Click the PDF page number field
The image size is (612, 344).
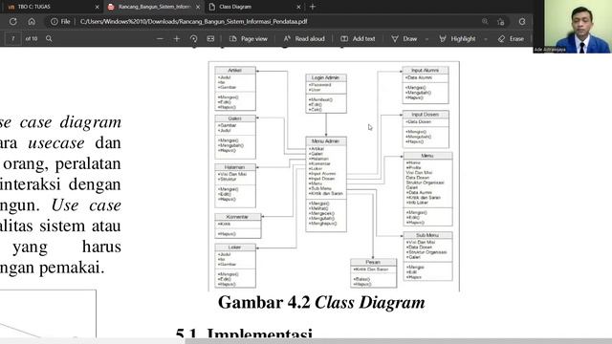(12, 38)
